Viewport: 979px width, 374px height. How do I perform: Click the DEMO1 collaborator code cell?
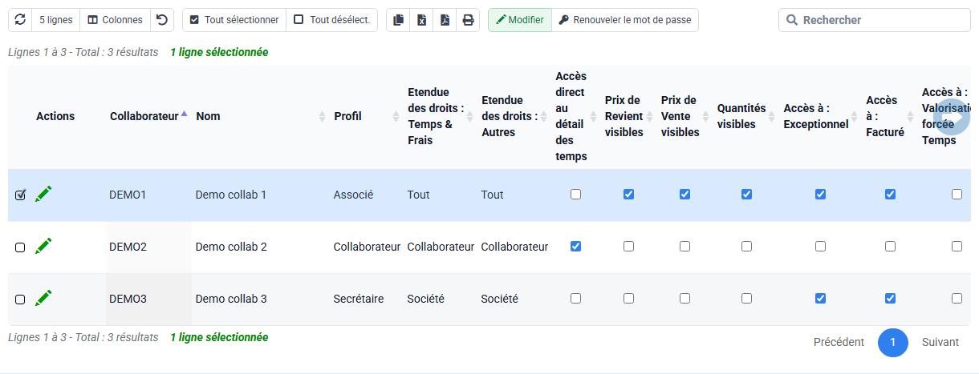(148, 195)
